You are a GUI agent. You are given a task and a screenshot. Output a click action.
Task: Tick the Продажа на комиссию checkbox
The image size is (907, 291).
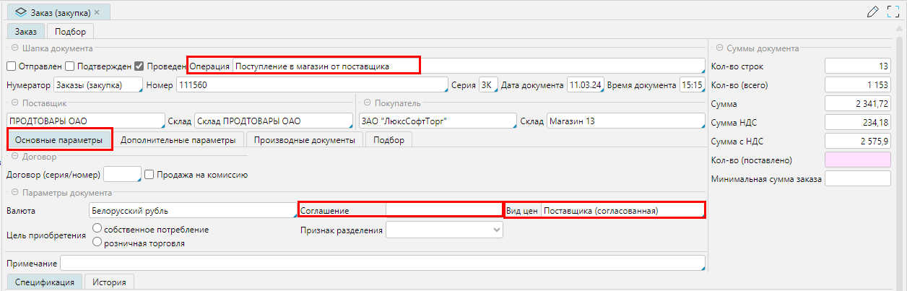149,174
